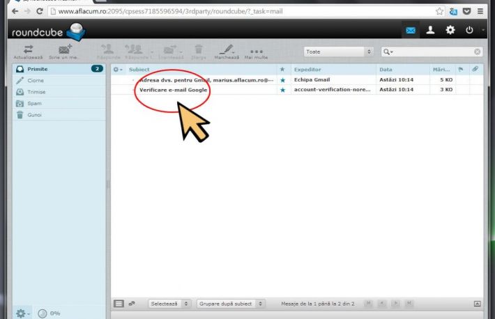
Task: Click the Actualizează refresh icon
Action: [x=29, y=49]
